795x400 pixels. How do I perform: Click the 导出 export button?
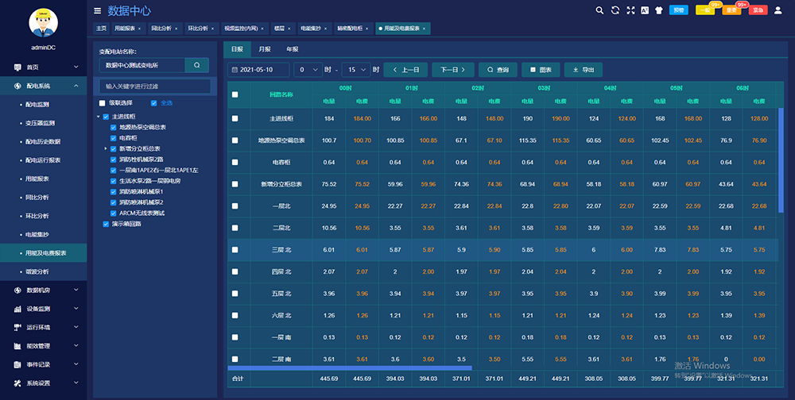click(x=583, y=70)
